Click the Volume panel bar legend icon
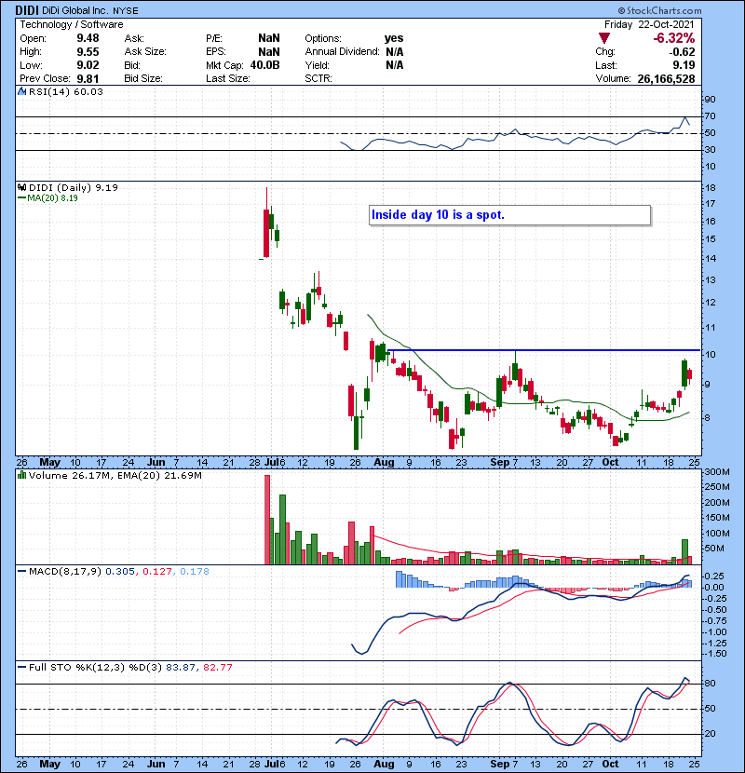Viewport: 745px width, 773px height. pyautogui.click(x=21, y=475)
